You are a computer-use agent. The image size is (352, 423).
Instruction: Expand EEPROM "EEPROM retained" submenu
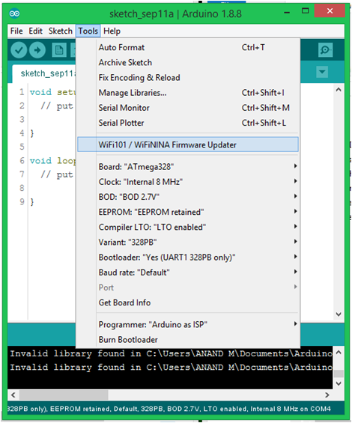pyautogui.click(x=188, y=212)
